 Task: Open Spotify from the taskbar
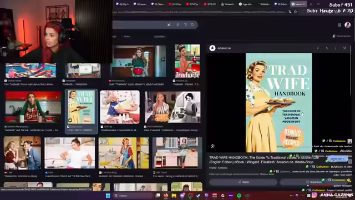coord(239,196)
